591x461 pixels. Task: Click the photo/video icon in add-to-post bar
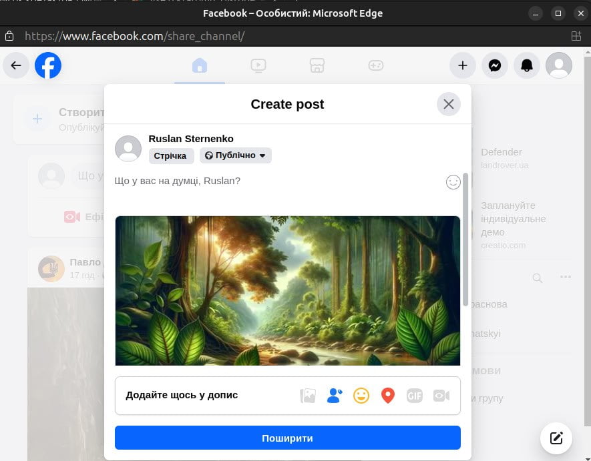pos(307,396)
